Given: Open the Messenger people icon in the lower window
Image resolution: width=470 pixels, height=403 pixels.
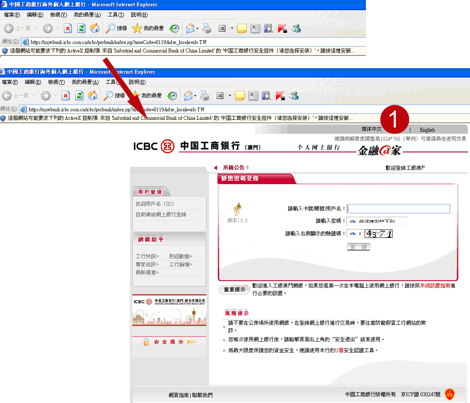Looking at the screenshot, I should coord(294,96).
